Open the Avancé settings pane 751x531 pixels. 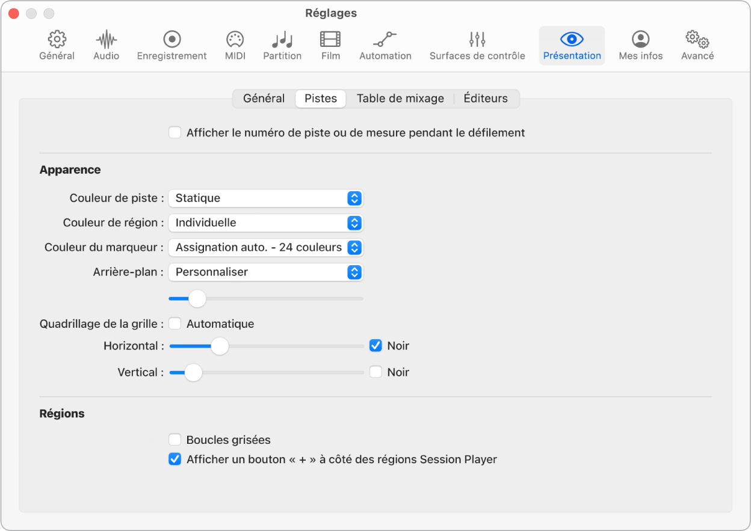tap(697, 46)
